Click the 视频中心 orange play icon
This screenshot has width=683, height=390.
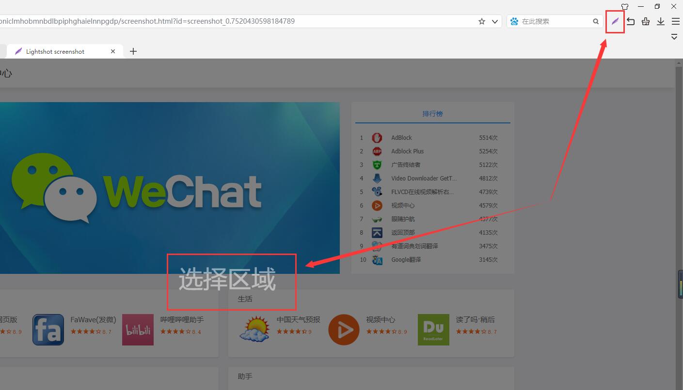(344, 330)
